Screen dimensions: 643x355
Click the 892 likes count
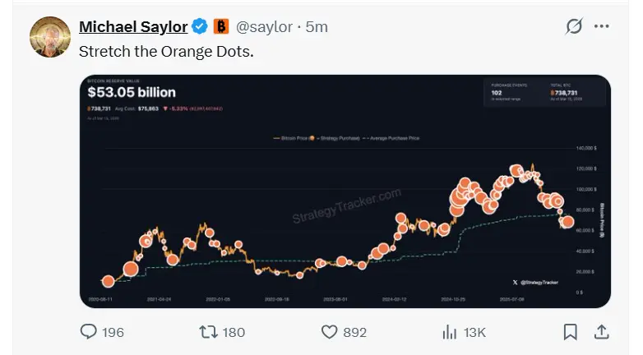tap(354, 332)
